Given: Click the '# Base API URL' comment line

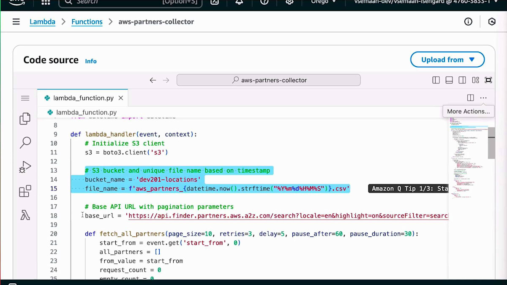Looking at the screenshot, I should tap(159, 206).
